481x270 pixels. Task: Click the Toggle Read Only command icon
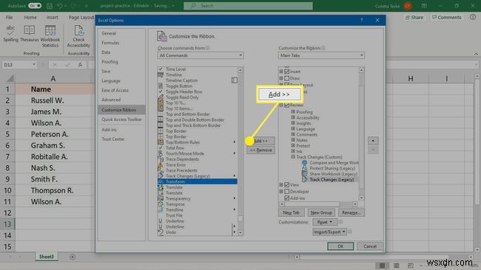(x=161, y=97)
